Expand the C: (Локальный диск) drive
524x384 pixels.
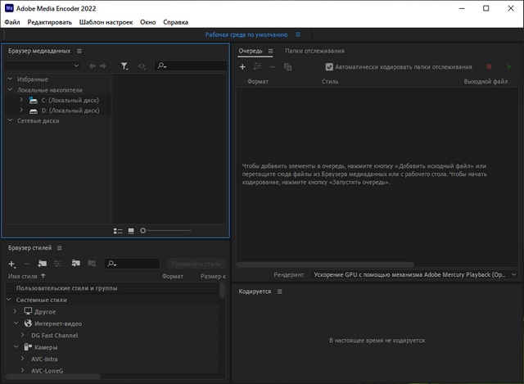click(x=21, y=99)
